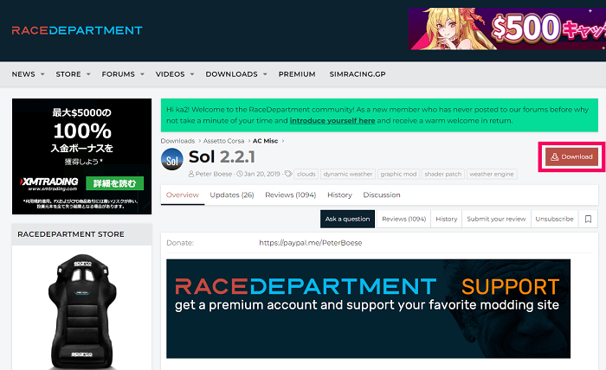Switch to the Updates (26) tab

[x=232, y=195]
